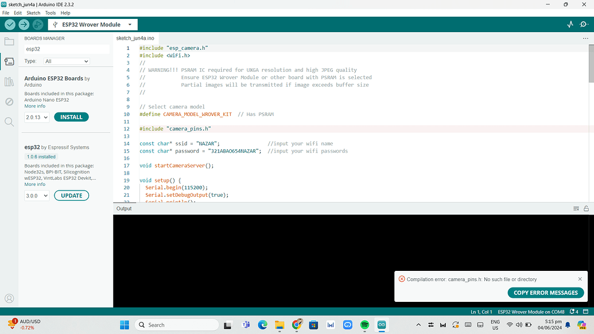Viewport: 594px width, 334px height.
Task: Click the esp32 search field
Action: click(x=65, y=49)
